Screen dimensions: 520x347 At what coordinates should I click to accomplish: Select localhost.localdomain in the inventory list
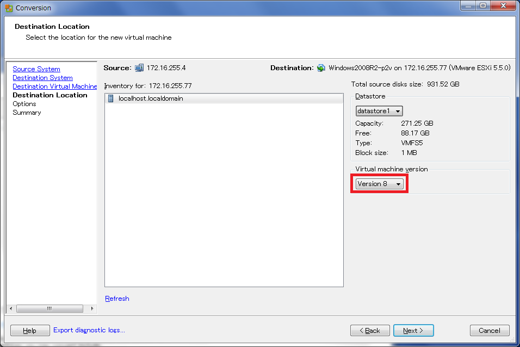click(x=224, y=98)
